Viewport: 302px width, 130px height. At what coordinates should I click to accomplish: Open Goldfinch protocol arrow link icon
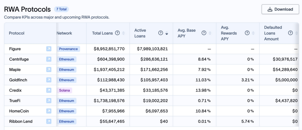(49, 80)
